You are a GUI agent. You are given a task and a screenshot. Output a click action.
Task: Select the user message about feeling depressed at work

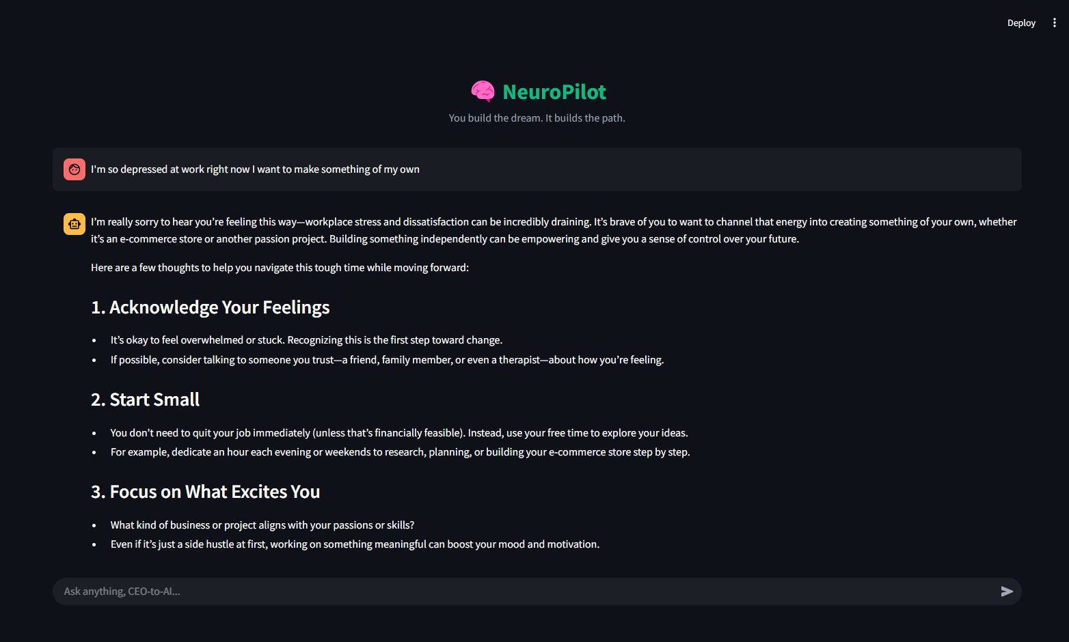(x=255, y=169)
